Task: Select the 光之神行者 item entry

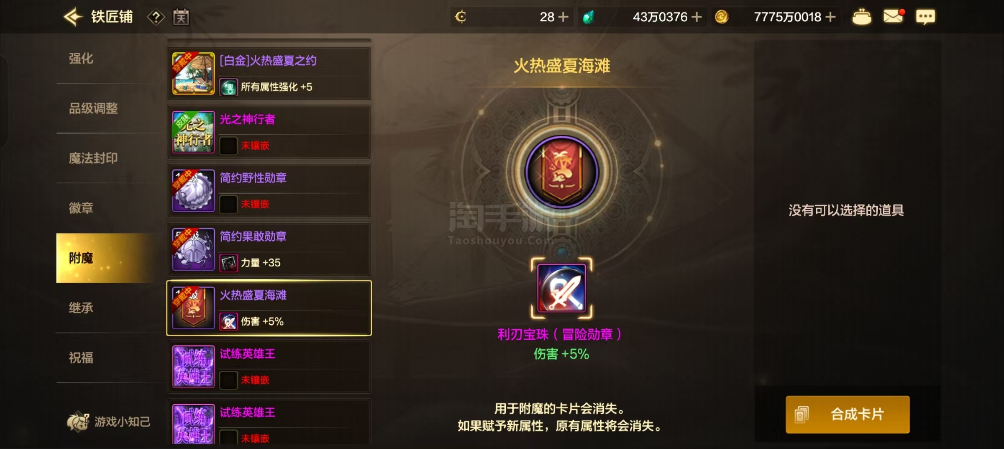Action: (x=269, y=132)
